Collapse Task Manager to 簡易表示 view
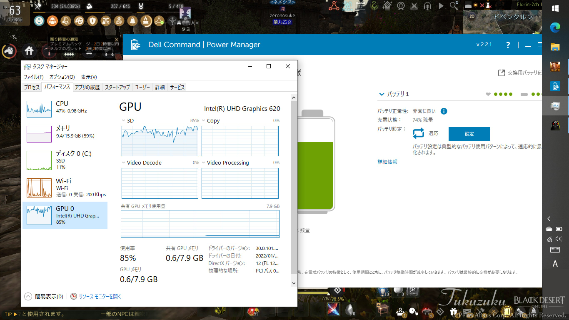This screenshot has height=320, width=569. pos(44,297)
